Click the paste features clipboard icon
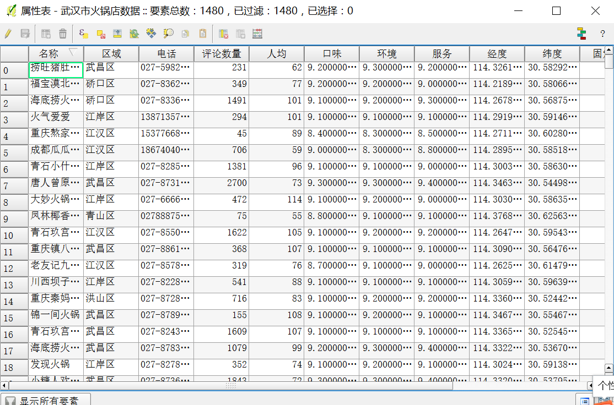 coord(202,34)
